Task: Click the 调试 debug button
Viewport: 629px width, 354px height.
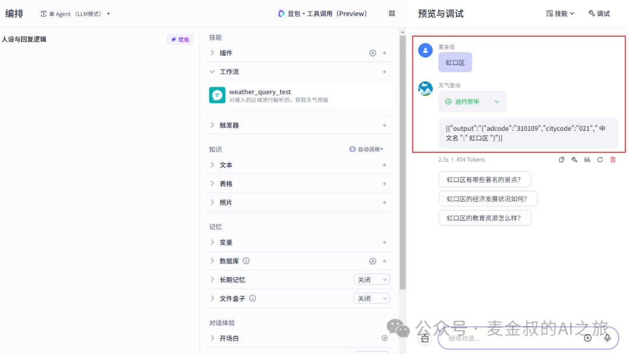Action: coord(599,13)
